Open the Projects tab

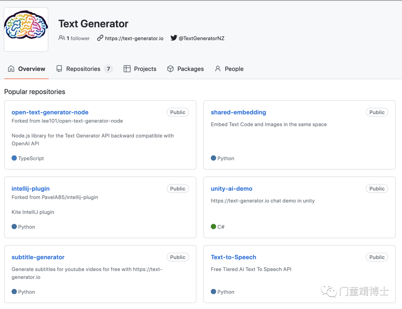pyautogui.click(x=140, y=69)
